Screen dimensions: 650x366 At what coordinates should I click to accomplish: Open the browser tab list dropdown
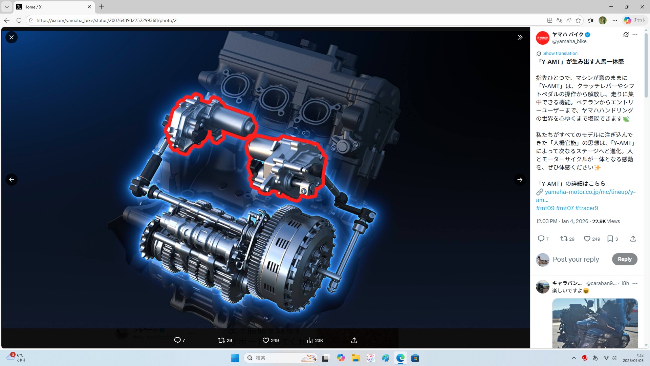pyautogui.click(x=7, y=7)
